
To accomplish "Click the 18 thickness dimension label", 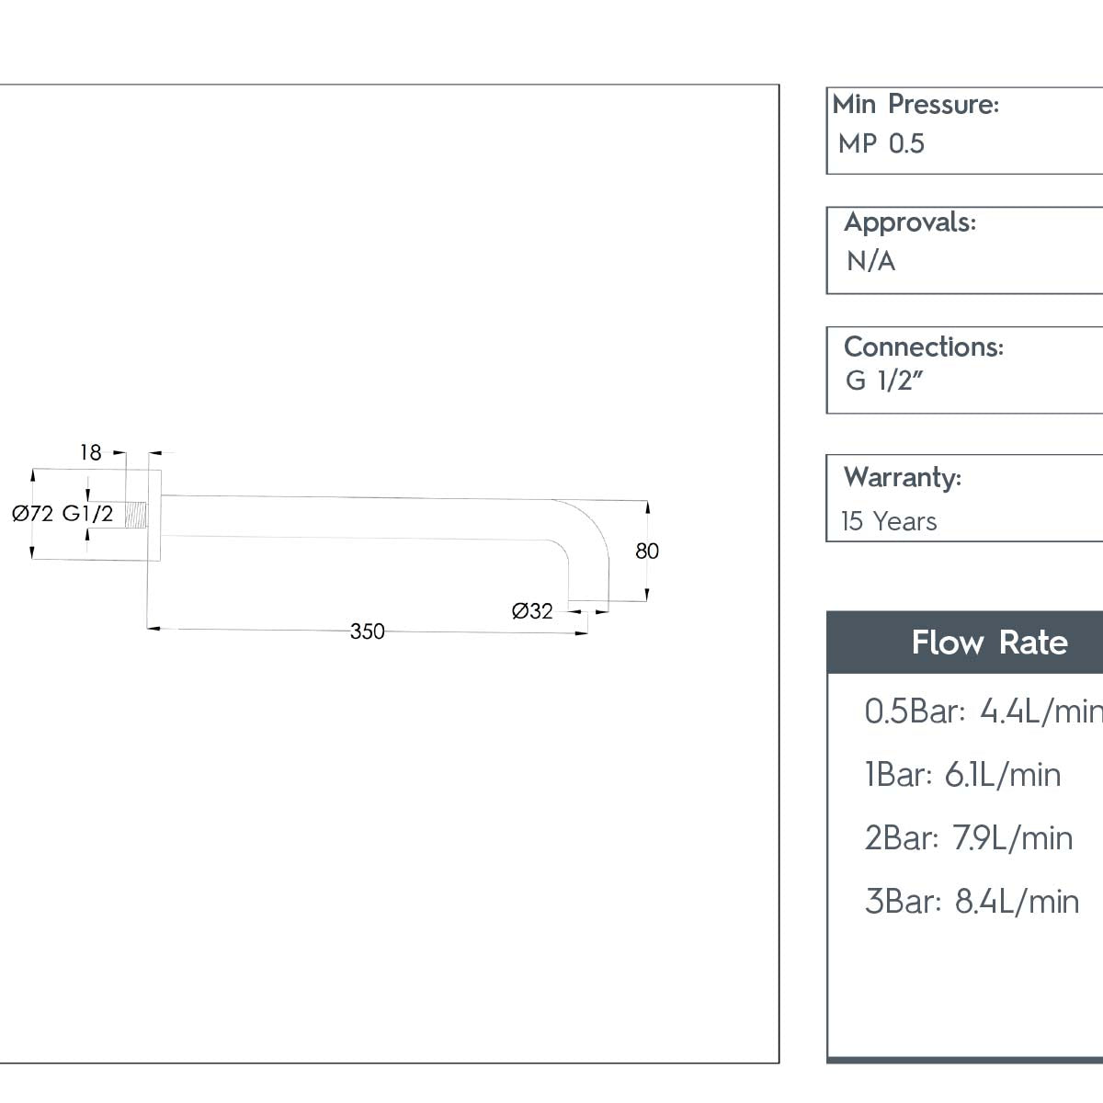I will 90,452.
